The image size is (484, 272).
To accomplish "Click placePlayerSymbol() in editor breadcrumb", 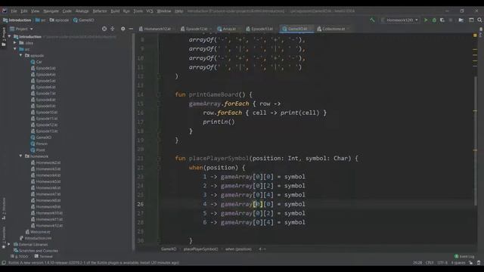I will pyautogui.click(x=200, y=249).
